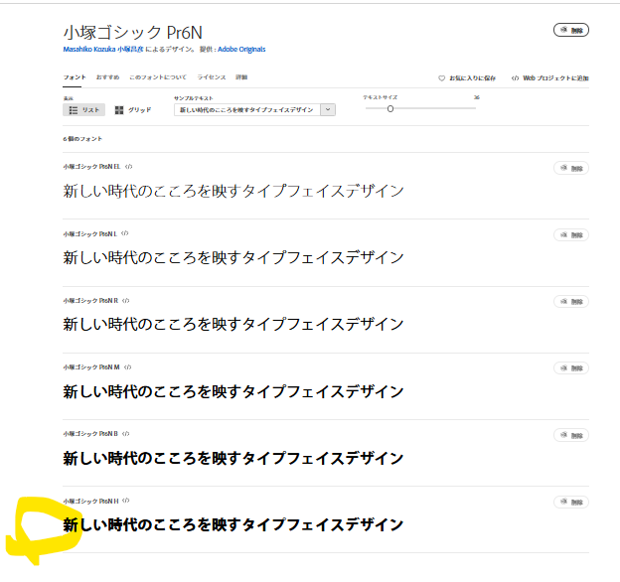Click into the sample text field
Screen dimensions: 620x582
coord(247,110)
